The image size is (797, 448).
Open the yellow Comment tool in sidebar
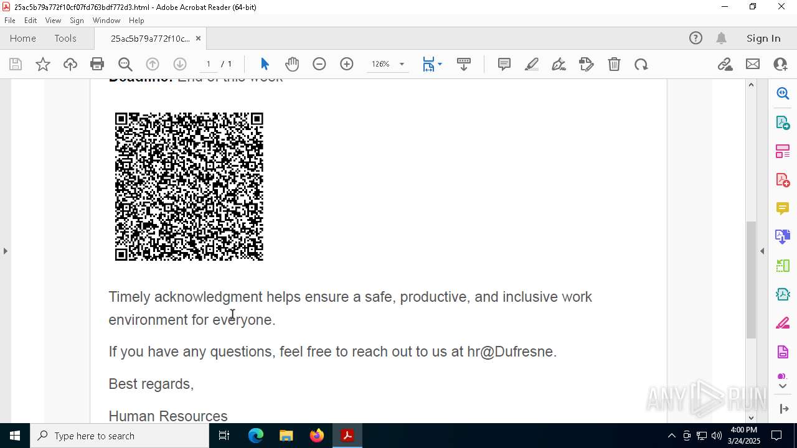click(783, 208)
